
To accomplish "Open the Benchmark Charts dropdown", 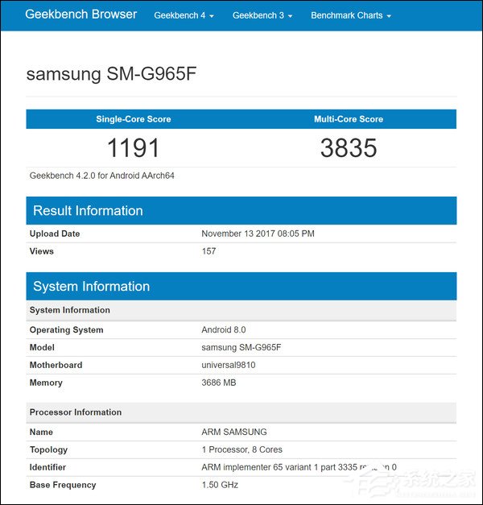I will pos(350,15).
